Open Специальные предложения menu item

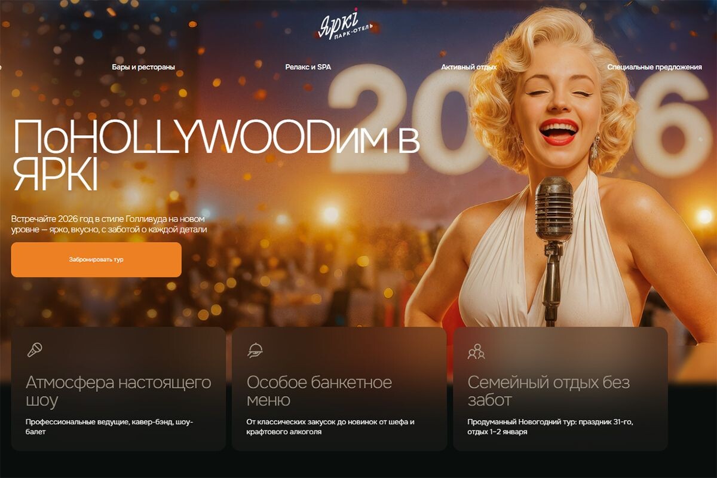(654, 67)
